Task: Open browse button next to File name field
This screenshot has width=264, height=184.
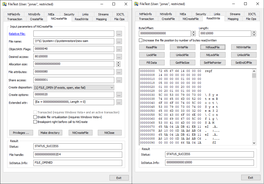Action: coord(119,41)
